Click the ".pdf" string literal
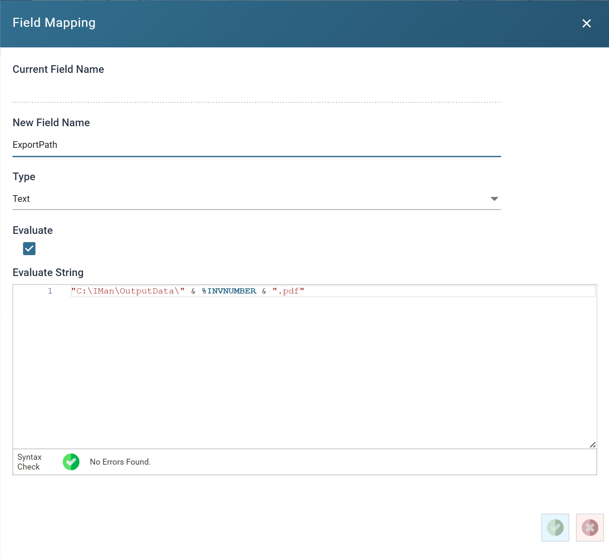This screenshot has width=609, height=557. [288, 291]
